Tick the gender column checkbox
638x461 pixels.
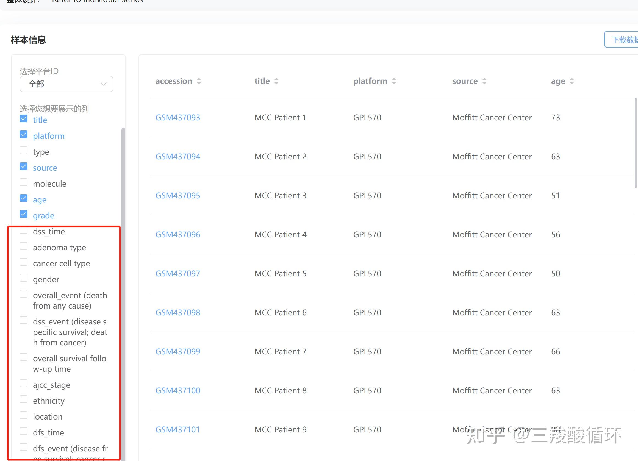point(24,278)
